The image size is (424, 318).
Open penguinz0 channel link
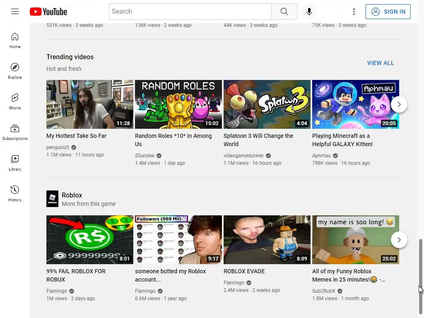(x=58, y=147)
